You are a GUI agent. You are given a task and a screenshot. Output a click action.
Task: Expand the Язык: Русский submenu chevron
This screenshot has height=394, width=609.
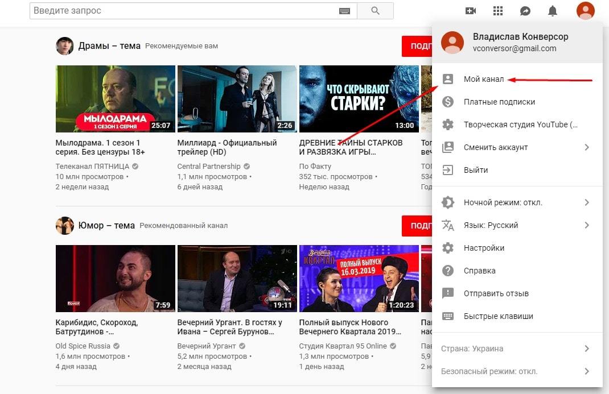point(587,225)
